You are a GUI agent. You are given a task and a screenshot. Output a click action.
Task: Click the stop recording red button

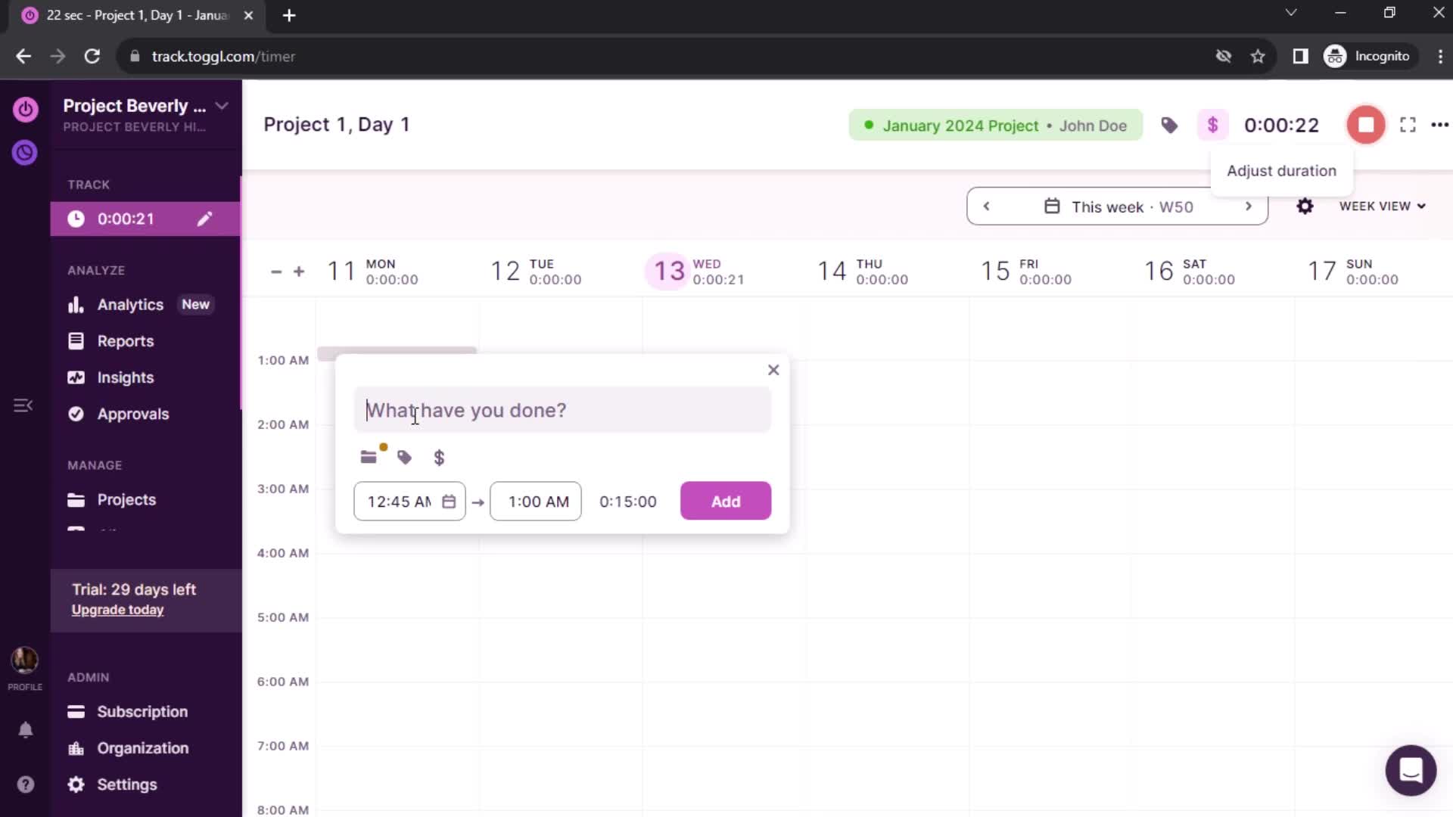(x=1364, y=125)
